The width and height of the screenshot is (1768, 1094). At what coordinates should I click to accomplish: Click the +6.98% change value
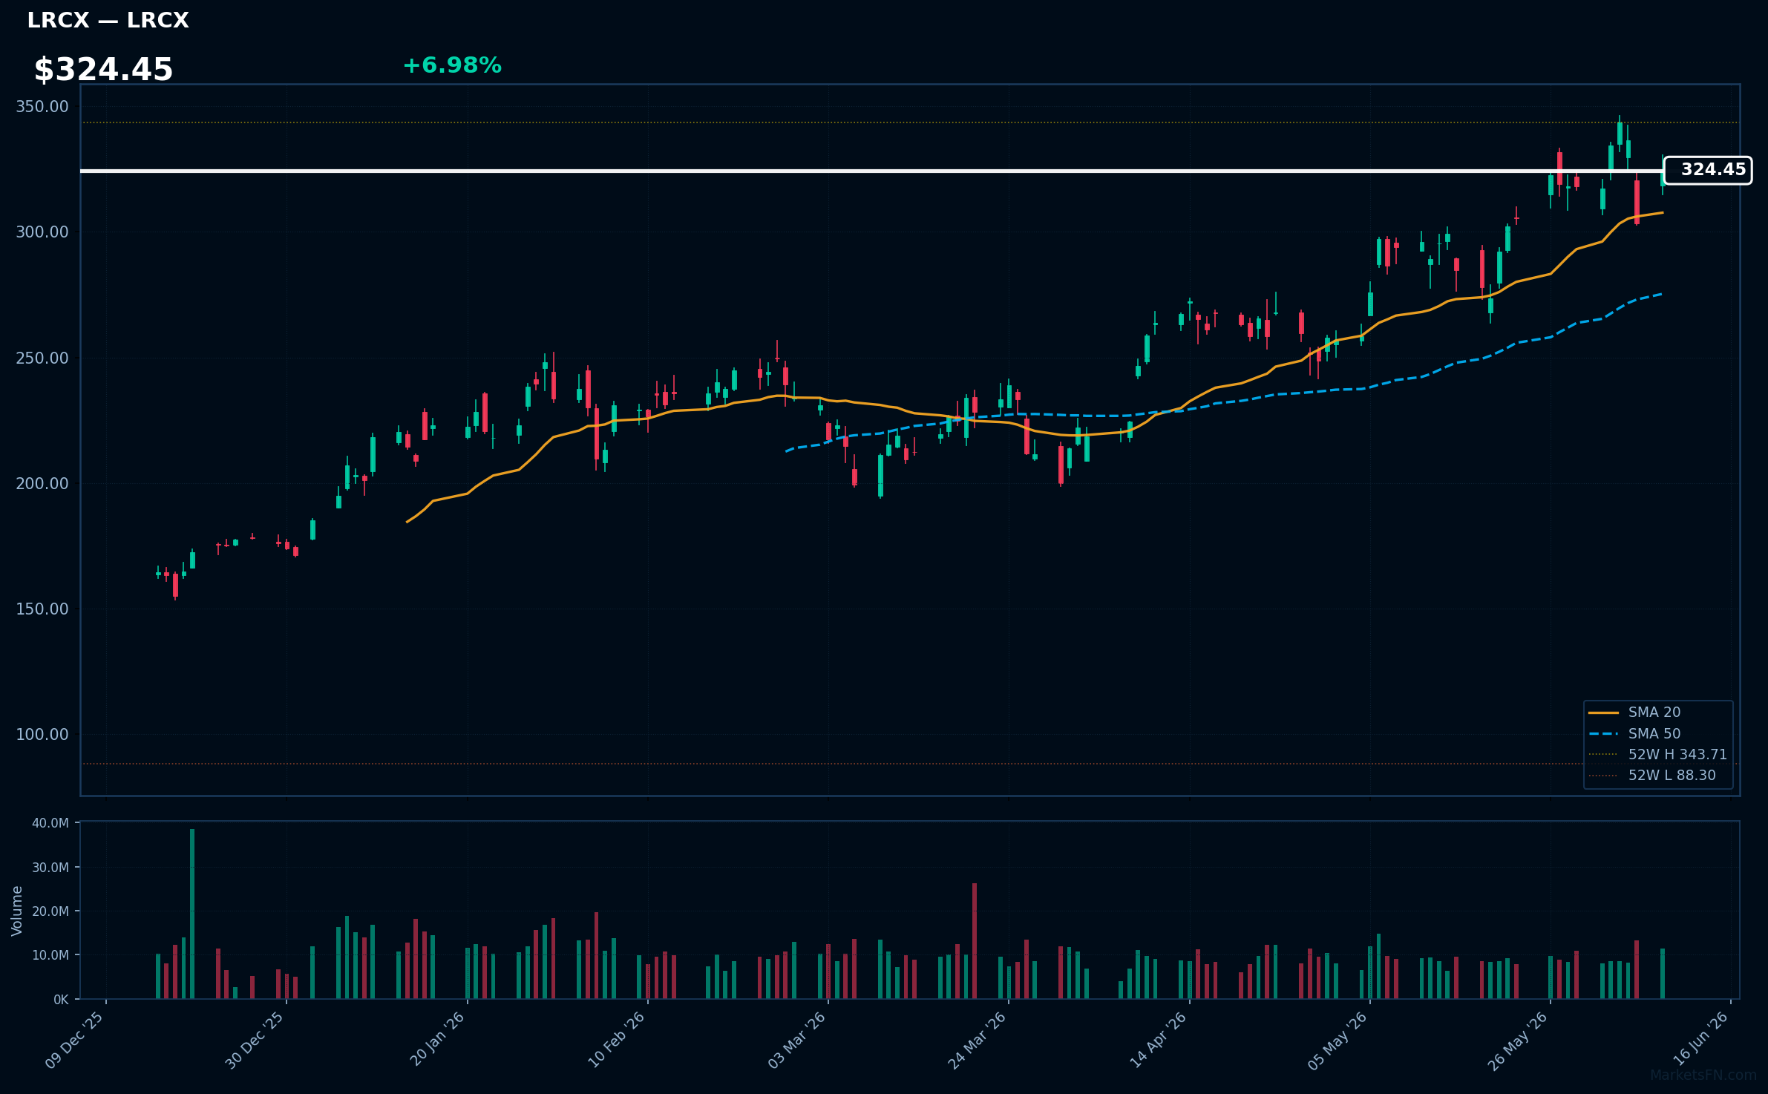452,65
